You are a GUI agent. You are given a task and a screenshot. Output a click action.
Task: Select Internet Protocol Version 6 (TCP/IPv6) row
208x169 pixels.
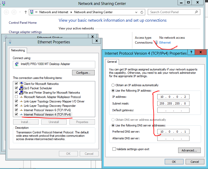[x=47, y=110]
